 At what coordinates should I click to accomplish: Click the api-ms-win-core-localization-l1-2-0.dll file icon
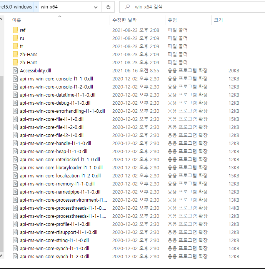(15, 175)
